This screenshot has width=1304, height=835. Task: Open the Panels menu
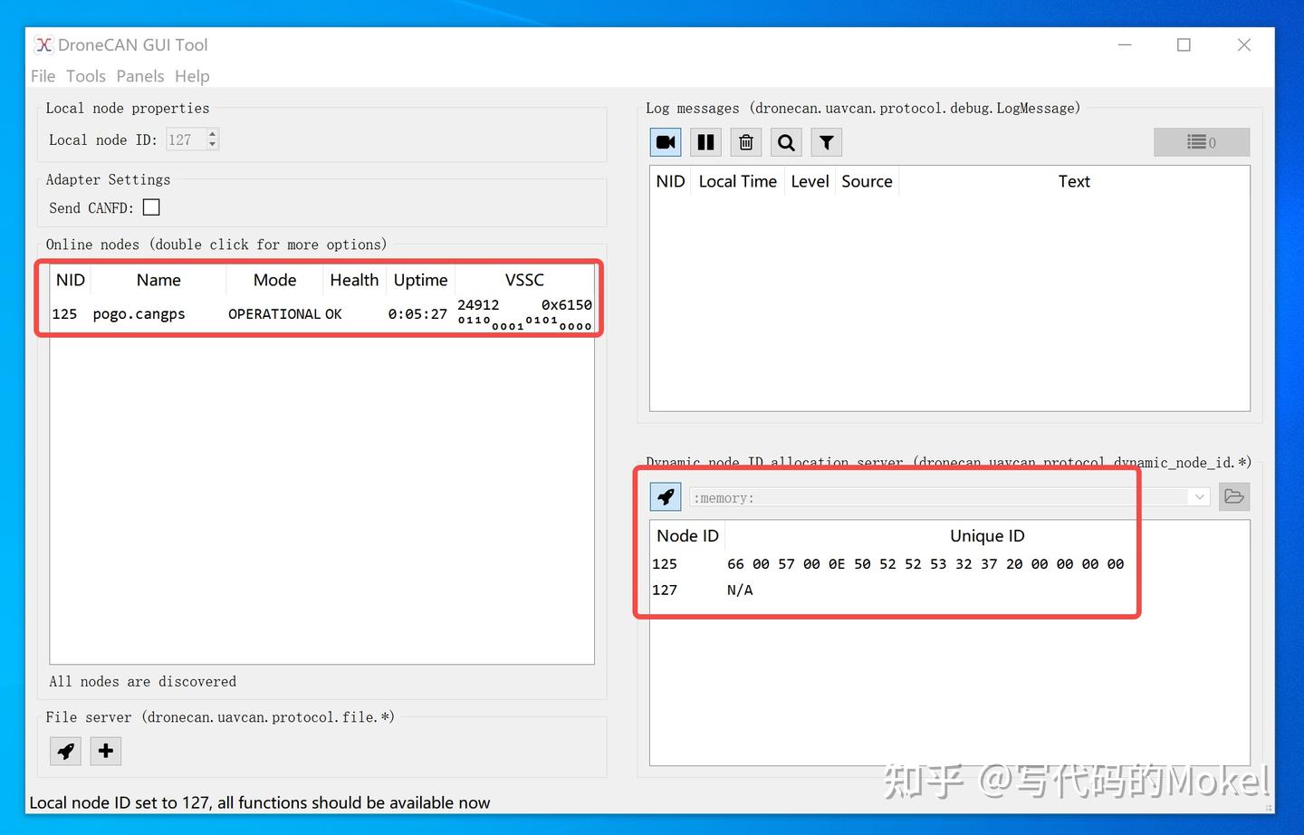click(x=139, y=76)
